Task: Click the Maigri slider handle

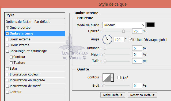Action: tap(104, 54)
